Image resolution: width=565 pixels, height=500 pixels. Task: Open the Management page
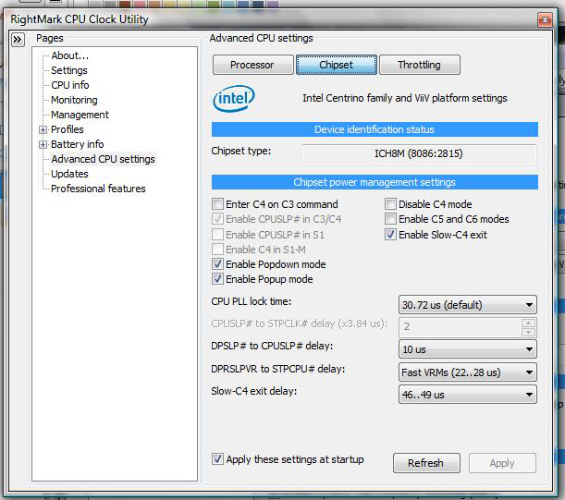80,115
